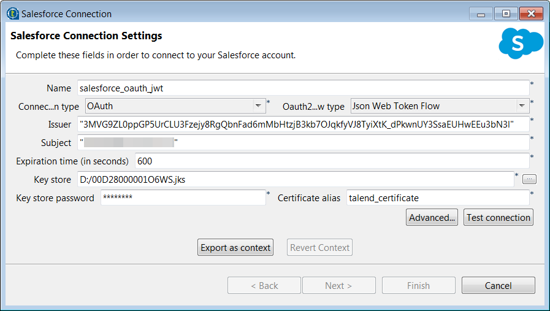Click the Name input field
This screenshot has height=311, width=550.
[x=303, y=88]
